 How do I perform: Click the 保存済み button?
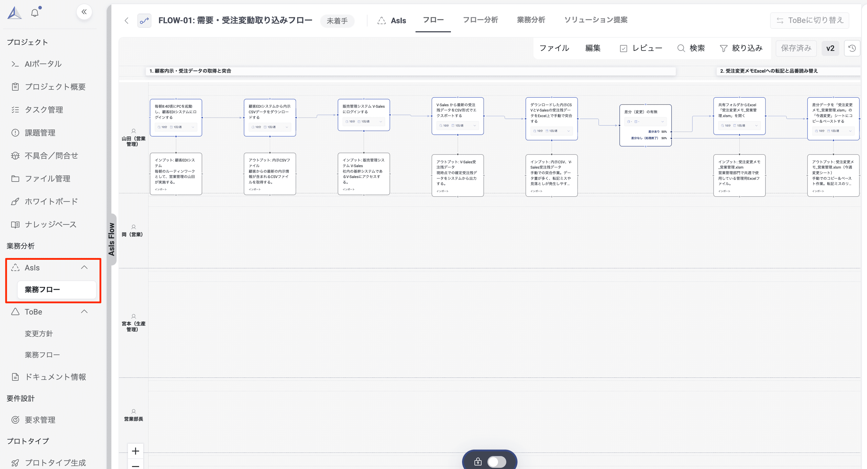click(x=796, y=48)
